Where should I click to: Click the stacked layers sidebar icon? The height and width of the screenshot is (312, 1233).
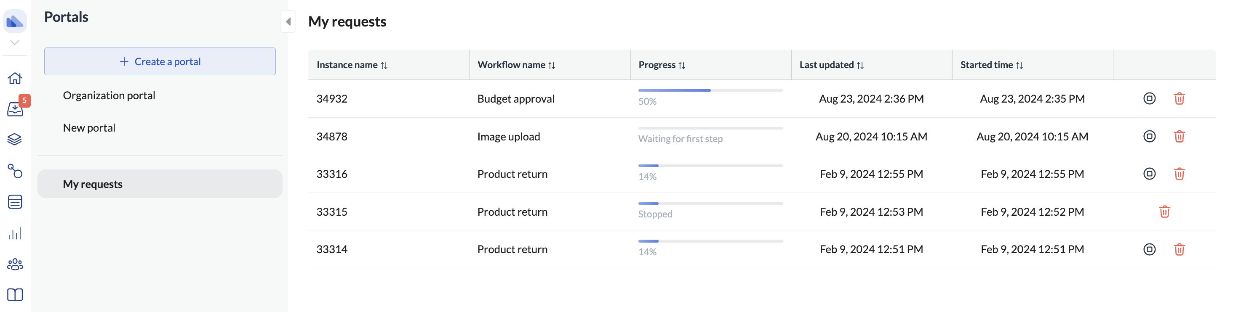point(15,140)
